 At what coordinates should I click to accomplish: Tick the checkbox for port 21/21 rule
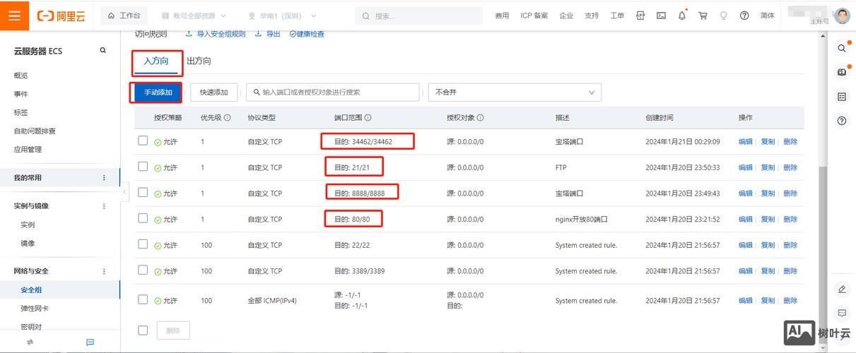tap(143, 167)
